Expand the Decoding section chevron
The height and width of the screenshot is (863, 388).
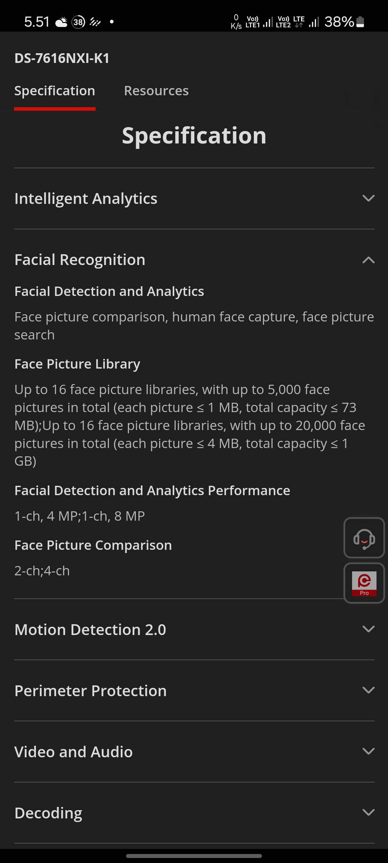click(368, 812)
